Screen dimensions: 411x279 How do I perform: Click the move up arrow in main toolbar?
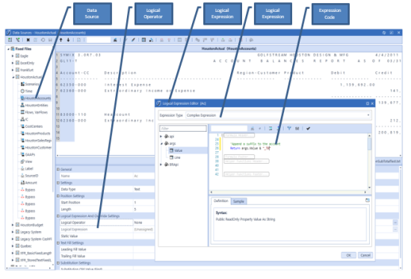click(61, 40)
